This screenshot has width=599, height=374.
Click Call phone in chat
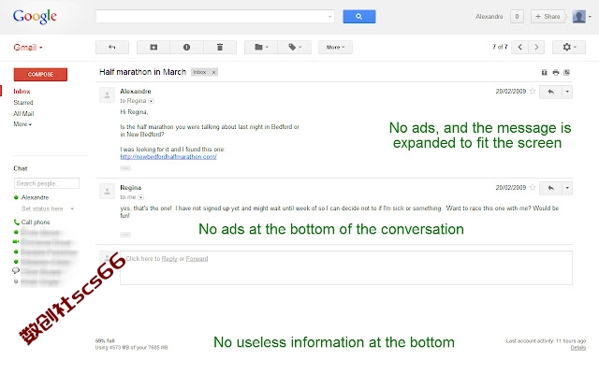(x=36, y=223)
